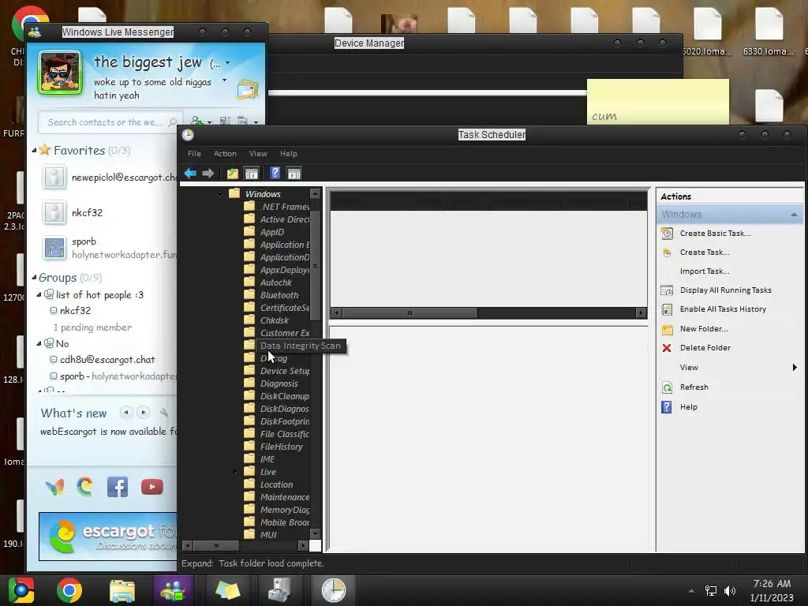
Task: Open the YouTube icon in Messenger
Action: tap(152, 487)
